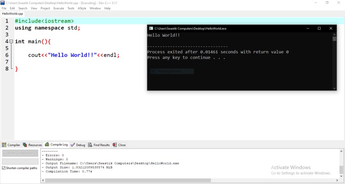The image size is (345, 184).
Task: Click the Resources tab icon
Action: coord(25,145)
